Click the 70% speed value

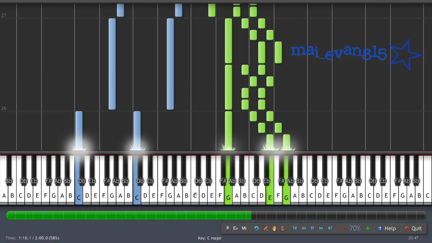355,228
